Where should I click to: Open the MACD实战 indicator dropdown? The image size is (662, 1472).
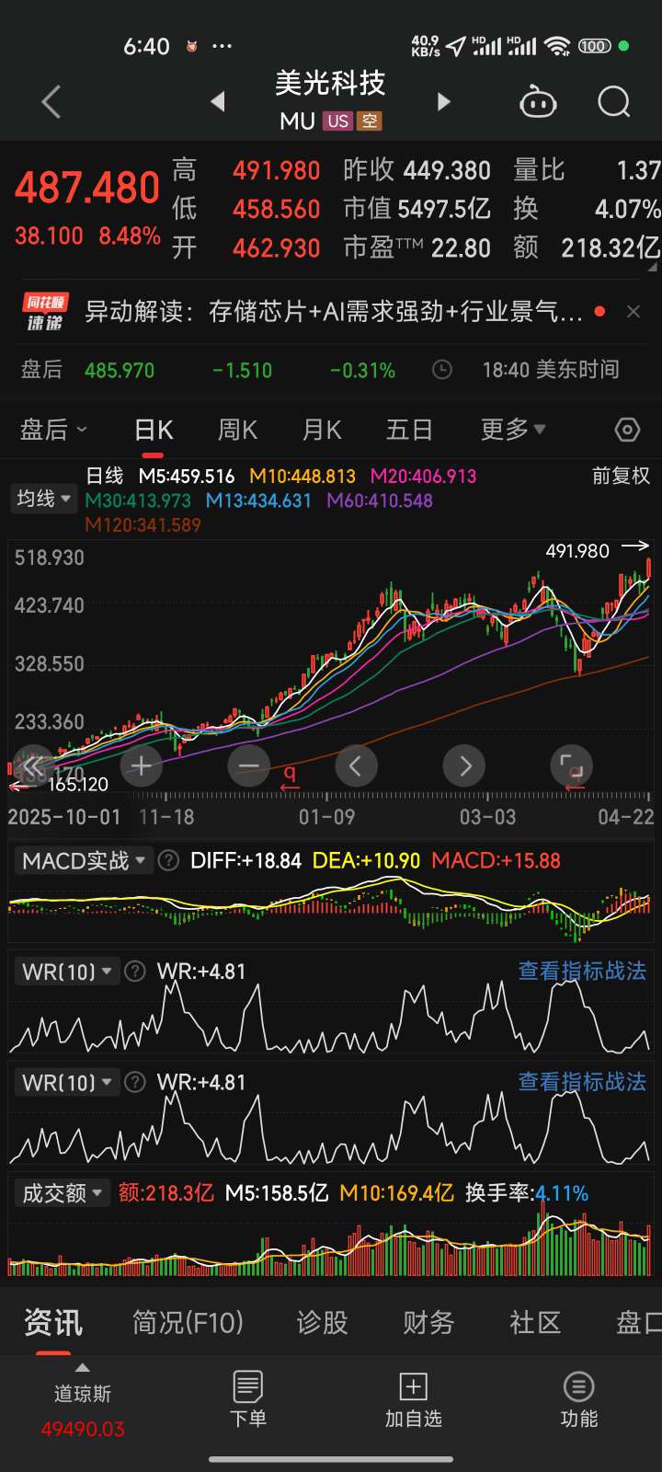84,861
